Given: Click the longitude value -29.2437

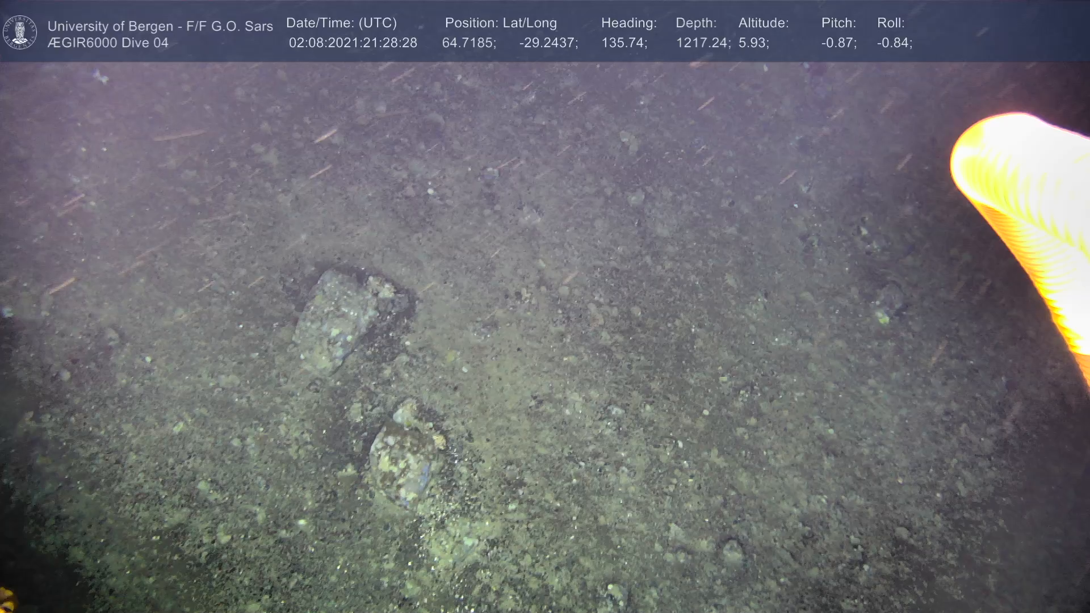Looking at the screenshot, I should 548,43.
